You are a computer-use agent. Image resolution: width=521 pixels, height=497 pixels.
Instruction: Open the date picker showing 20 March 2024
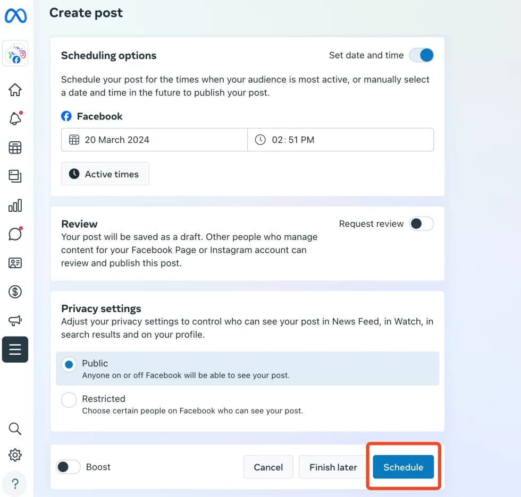pos(154,139)
